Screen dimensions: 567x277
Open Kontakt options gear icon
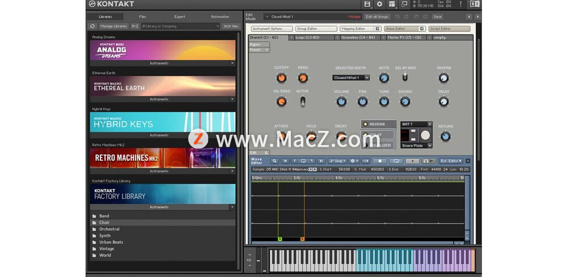pyautogui.click(x=379, y=5)
